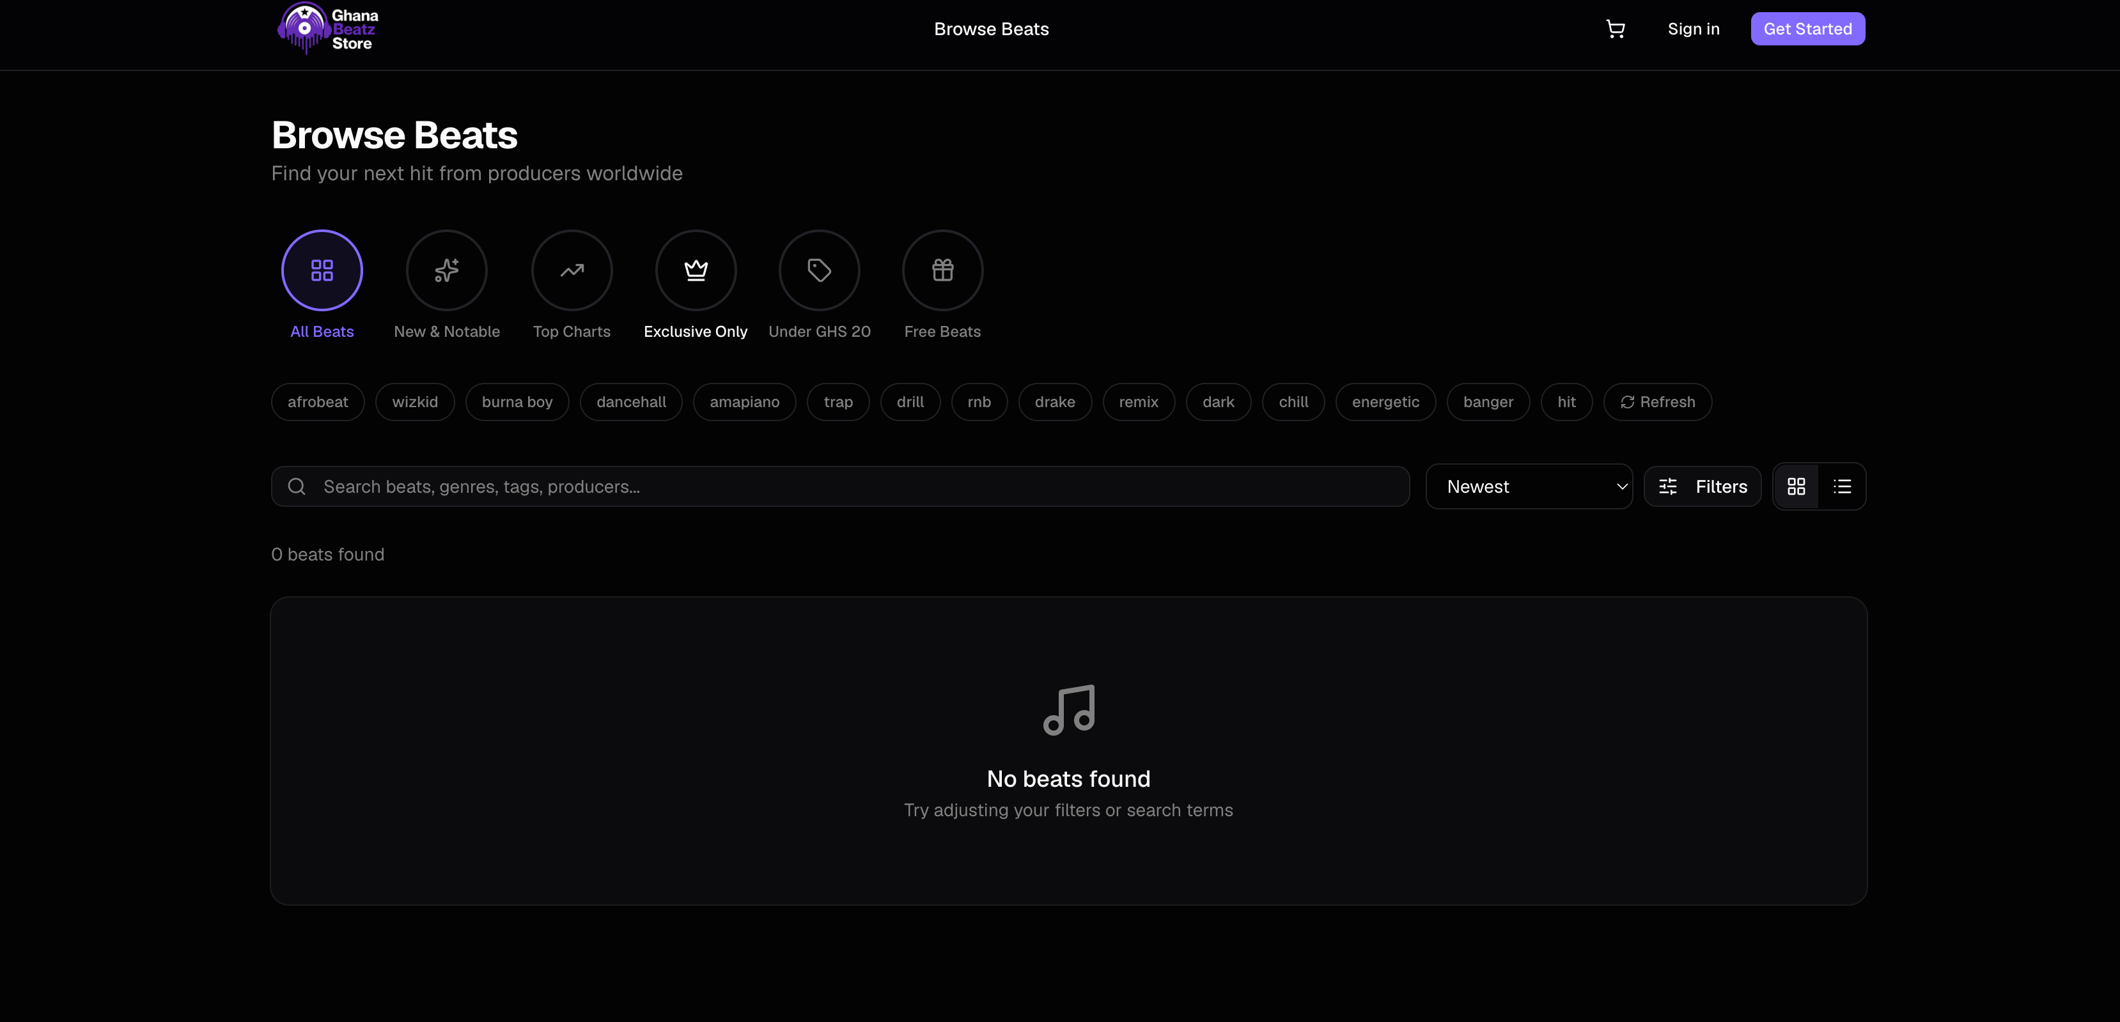Filter by the energetic tag
Image resolution: width=2120 pixels, height=1022 pixels.
click(1386, 401)
